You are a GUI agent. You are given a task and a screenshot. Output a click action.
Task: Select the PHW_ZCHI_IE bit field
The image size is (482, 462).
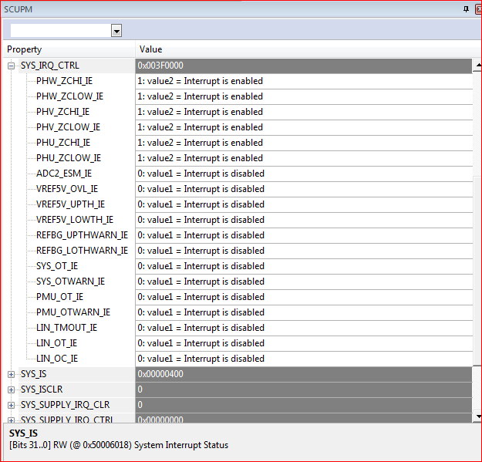pyautogui.click(x=64, y=81)
